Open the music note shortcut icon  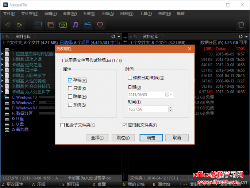(75, 25)
